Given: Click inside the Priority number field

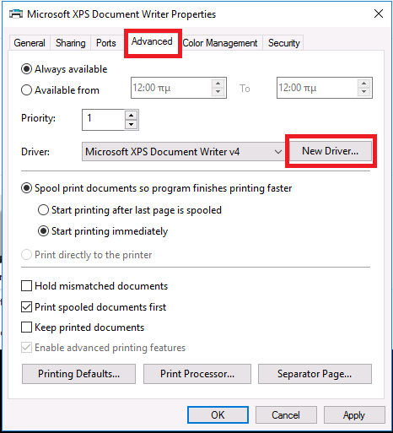Looking at the screenshot, I should point(103,120).
